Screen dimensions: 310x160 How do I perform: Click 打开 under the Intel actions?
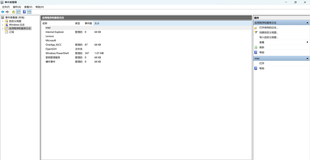(262, 63)
